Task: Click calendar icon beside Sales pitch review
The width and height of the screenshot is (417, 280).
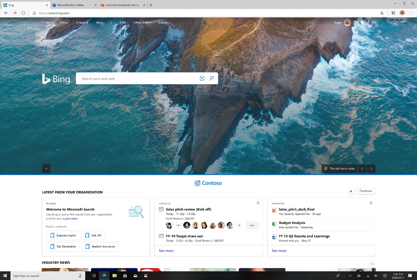Action: tap(161, 209)
